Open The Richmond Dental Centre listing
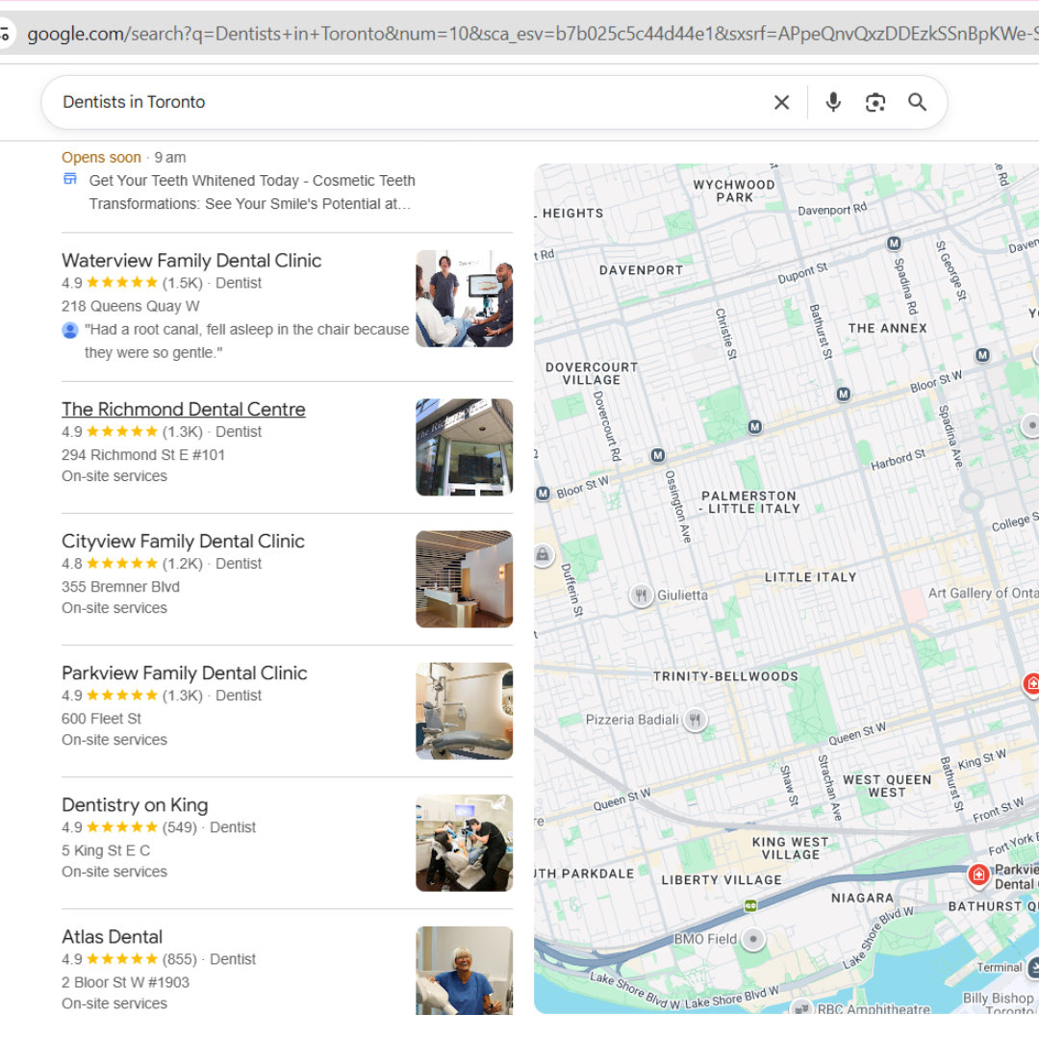1039x1039 pixels. point(184,410)
